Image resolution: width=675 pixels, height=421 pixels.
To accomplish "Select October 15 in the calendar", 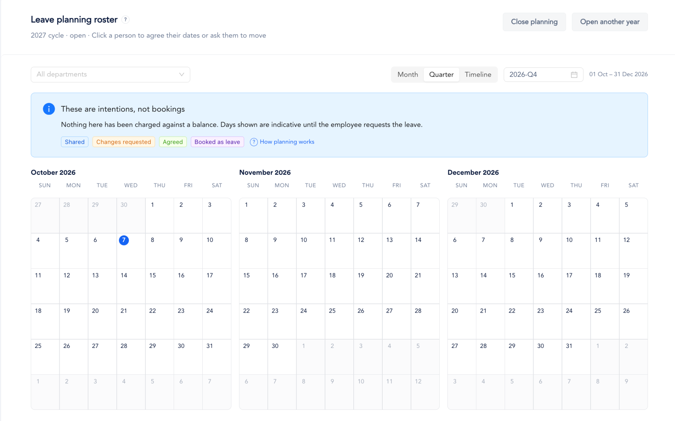I will [160, 286].
